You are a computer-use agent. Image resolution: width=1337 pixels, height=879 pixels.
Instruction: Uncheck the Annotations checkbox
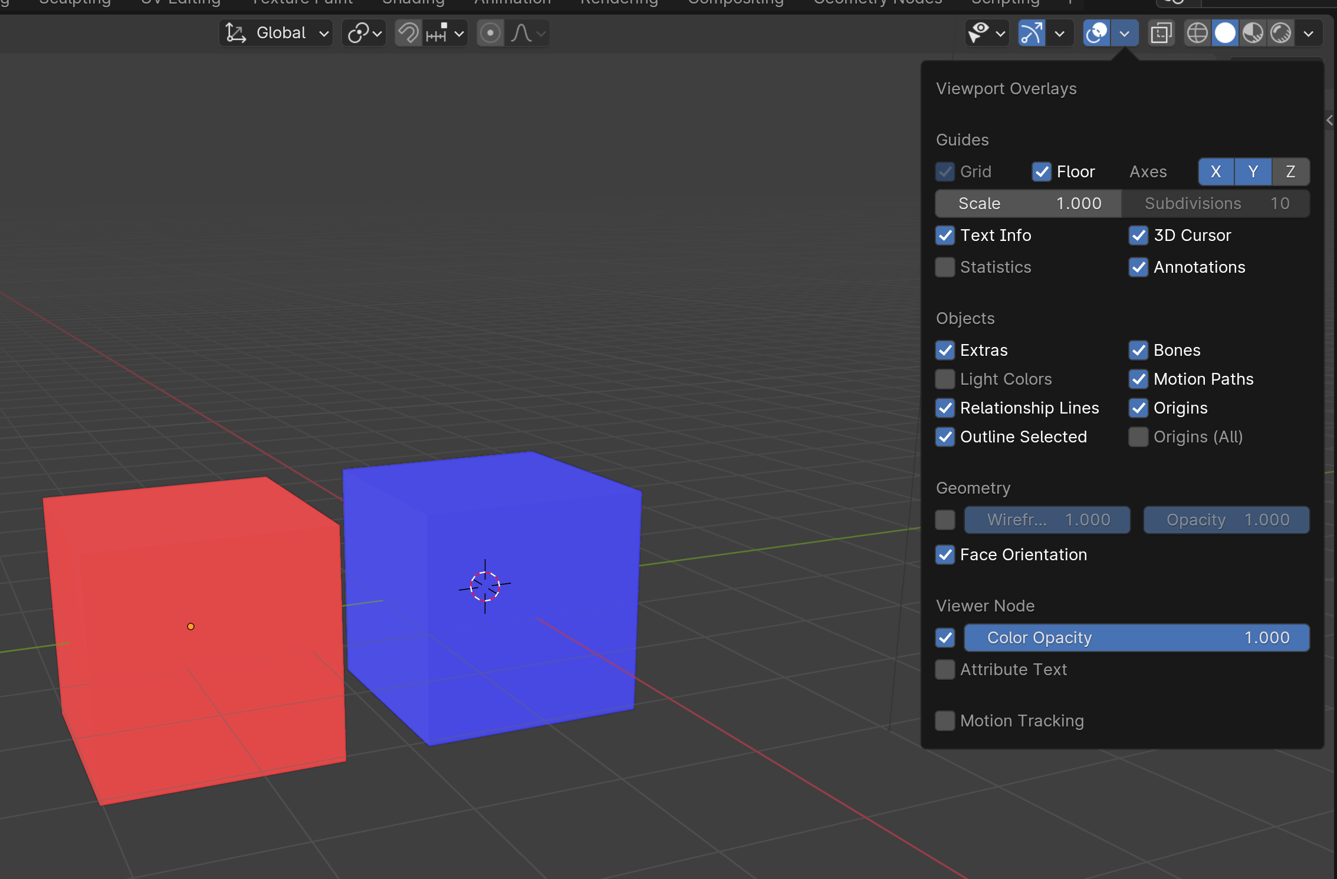click(x=1138, y=267)
